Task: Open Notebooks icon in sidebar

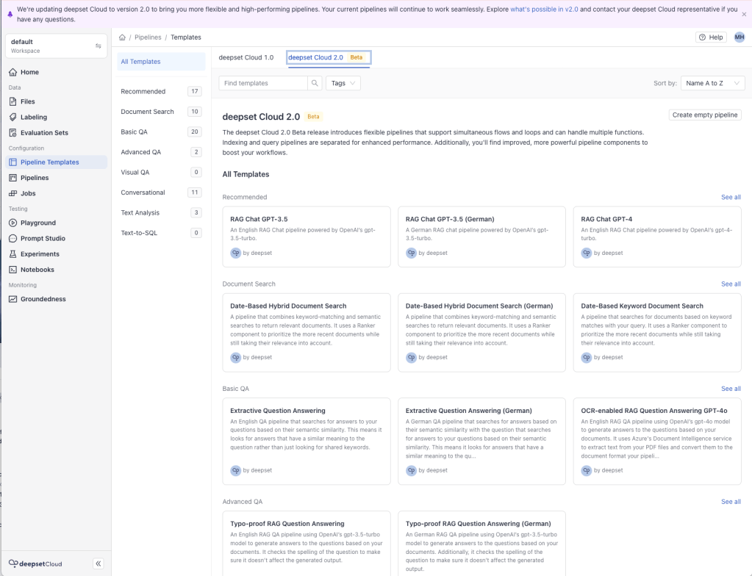Action: click(x=13, y=270)
